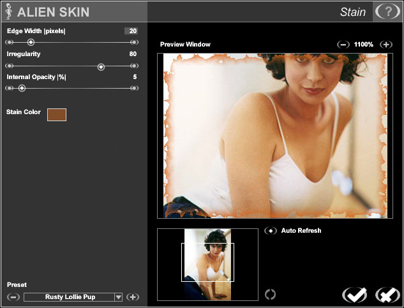Click the Stain Color label
404x308 pixels.
click(x=24, y=112)
